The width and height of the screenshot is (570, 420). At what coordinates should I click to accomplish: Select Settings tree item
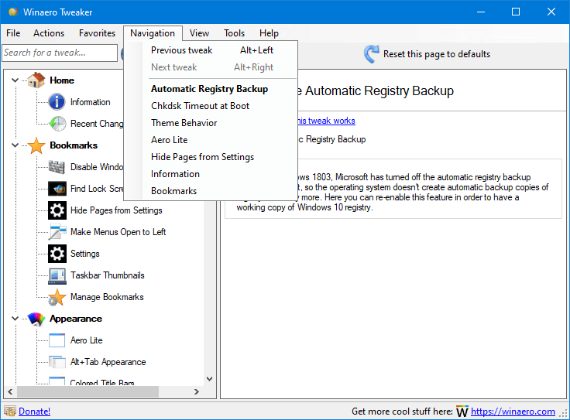click(84, 254)
